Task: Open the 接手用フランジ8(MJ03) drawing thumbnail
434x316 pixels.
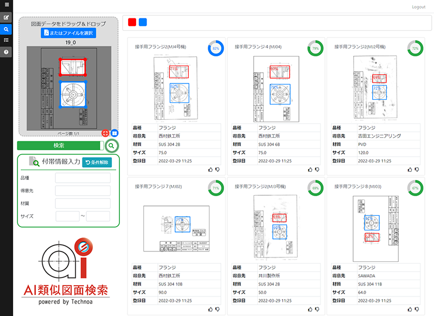Action: (x=375, y=229)
